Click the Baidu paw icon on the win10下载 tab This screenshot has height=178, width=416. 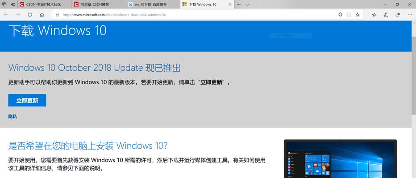(130, 4)
